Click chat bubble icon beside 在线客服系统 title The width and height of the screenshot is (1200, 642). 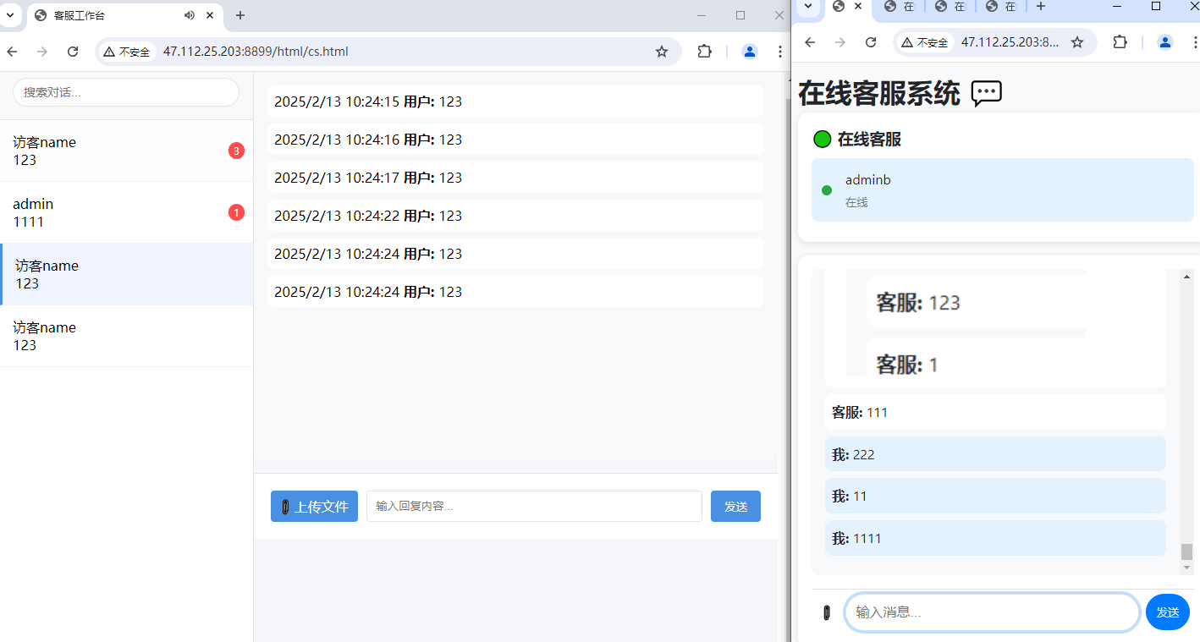[987, 93]
